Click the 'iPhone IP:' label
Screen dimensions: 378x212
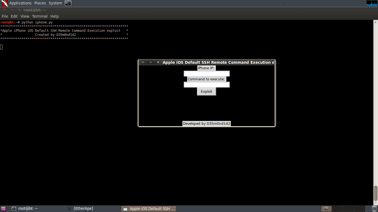point(206,68)
